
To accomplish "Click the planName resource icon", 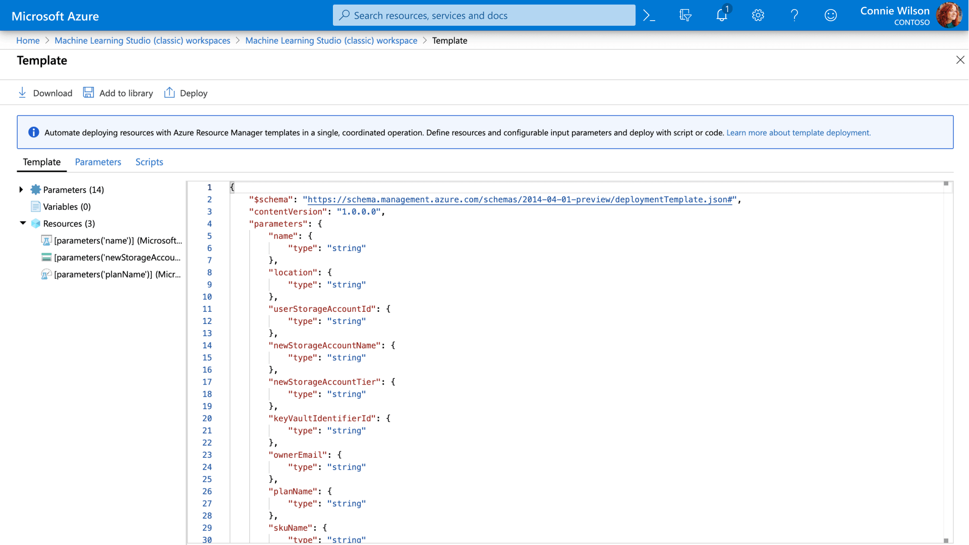I will pyautogui.click(x=46, y=275).
